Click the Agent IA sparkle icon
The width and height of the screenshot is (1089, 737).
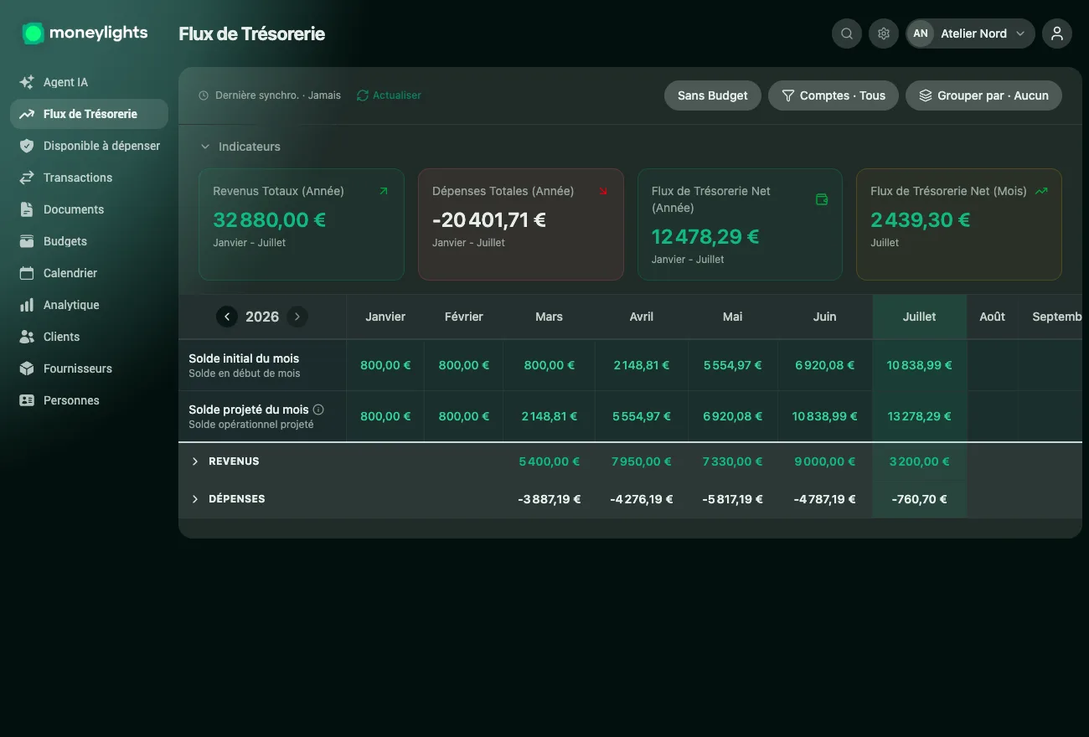click(27, 82)
